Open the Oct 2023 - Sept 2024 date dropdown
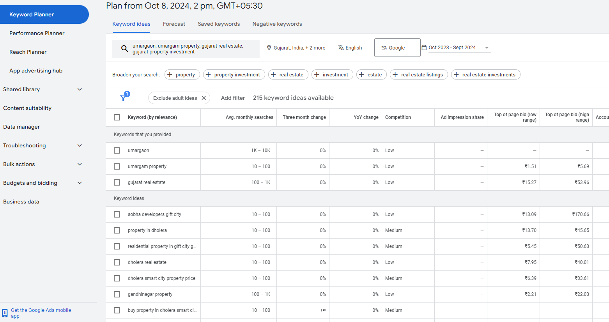The width and height of the screenshot is (609, 322). pos(487,48)
